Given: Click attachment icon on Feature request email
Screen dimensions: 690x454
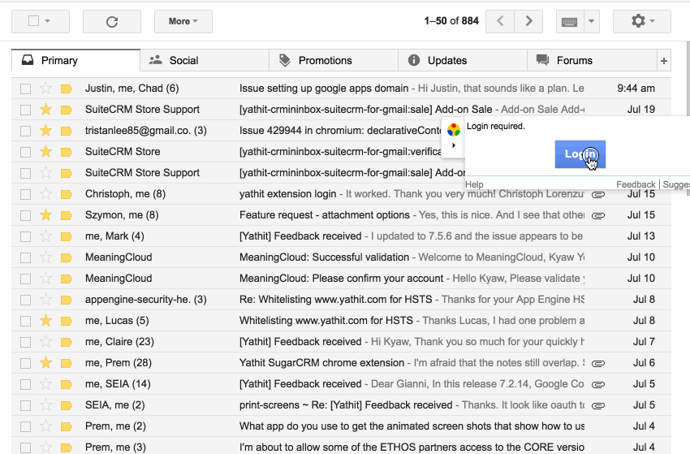Looking at the screenshot, I should tap(598, 215).
